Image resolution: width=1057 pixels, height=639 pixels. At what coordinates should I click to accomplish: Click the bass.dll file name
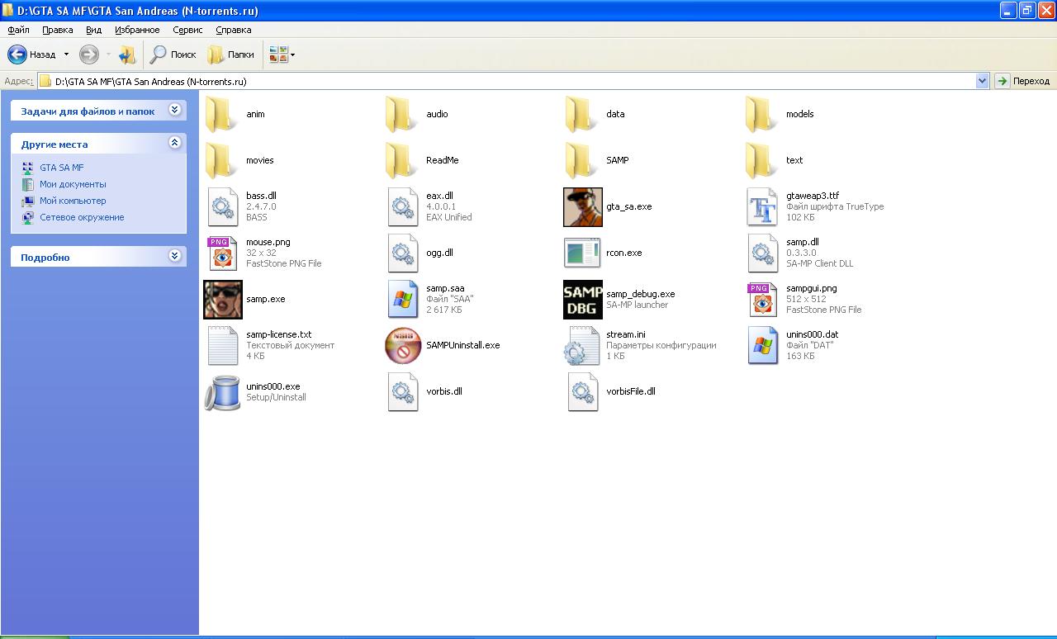point(261,196)
